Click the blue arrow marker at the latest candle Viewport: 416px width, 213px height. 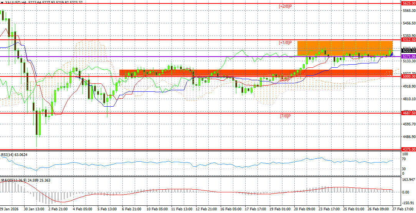tap(392, 54)
